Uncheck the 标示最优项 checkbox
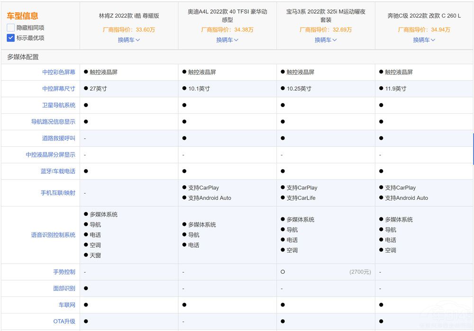 pyautogui.click(x=11, y=38)
